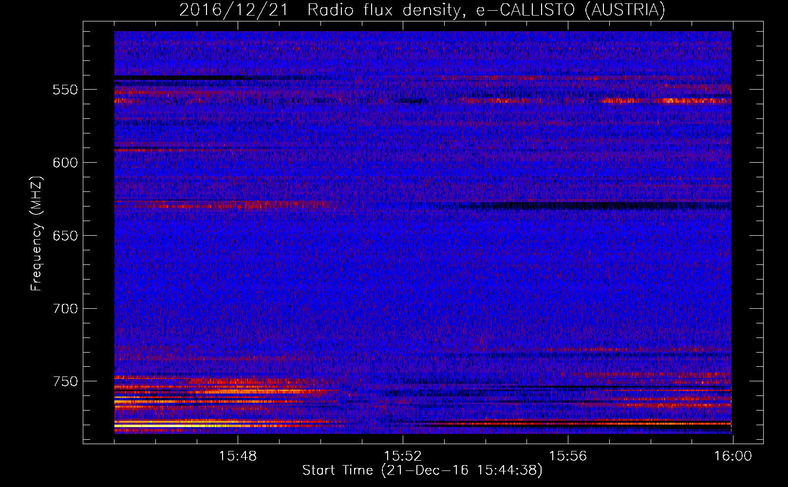788x487 pixels.
Task: Click the 16:00 time tick label
Action: click(733, 456)
